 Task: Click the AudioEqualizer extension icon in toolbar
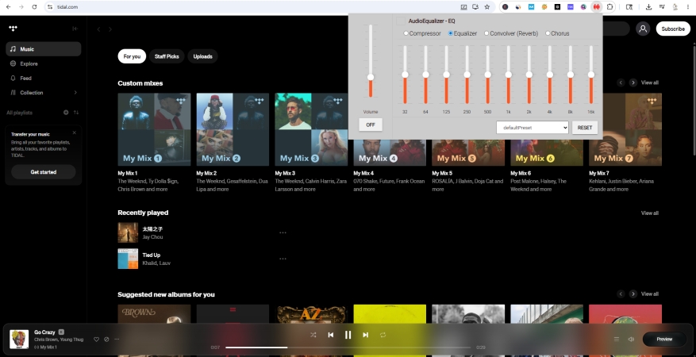click(597, 7)
